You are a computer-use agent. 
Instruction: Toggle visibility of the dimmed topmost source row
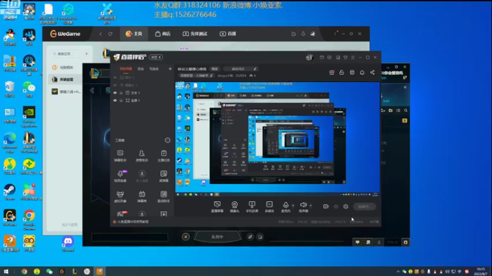(x=115, y=77)
